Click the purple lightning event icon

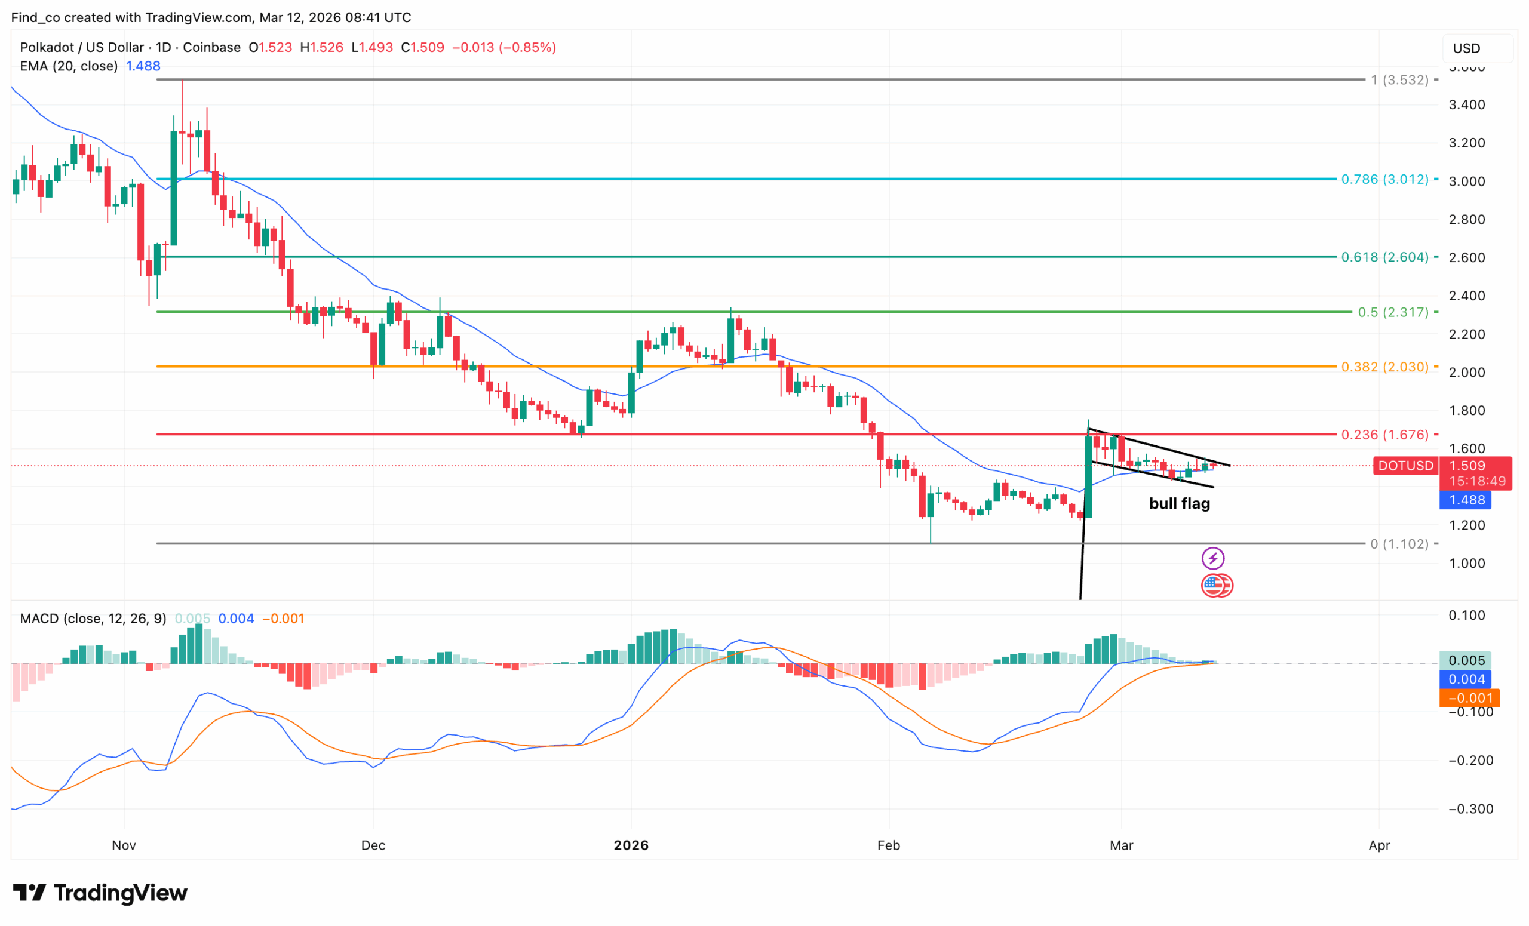tap(1212, 558)
